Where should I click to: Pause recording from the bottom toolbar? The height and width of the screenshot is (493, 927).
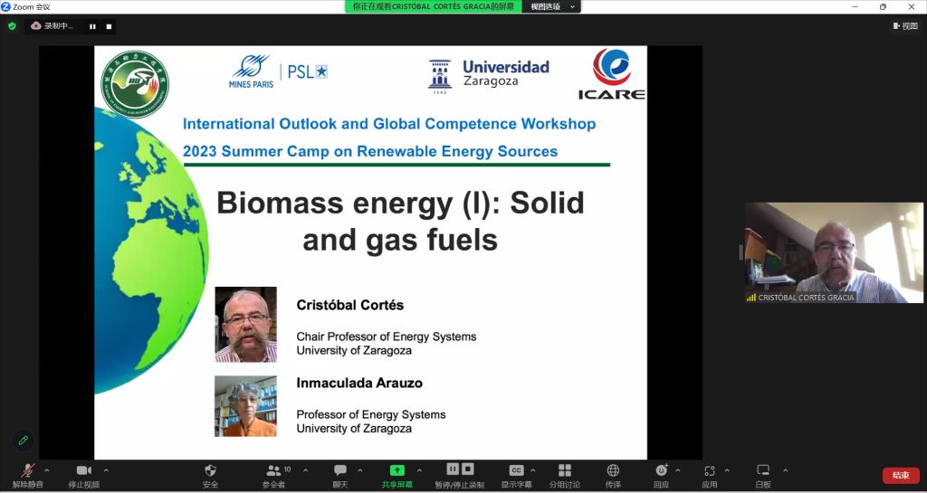click(453, 469)
